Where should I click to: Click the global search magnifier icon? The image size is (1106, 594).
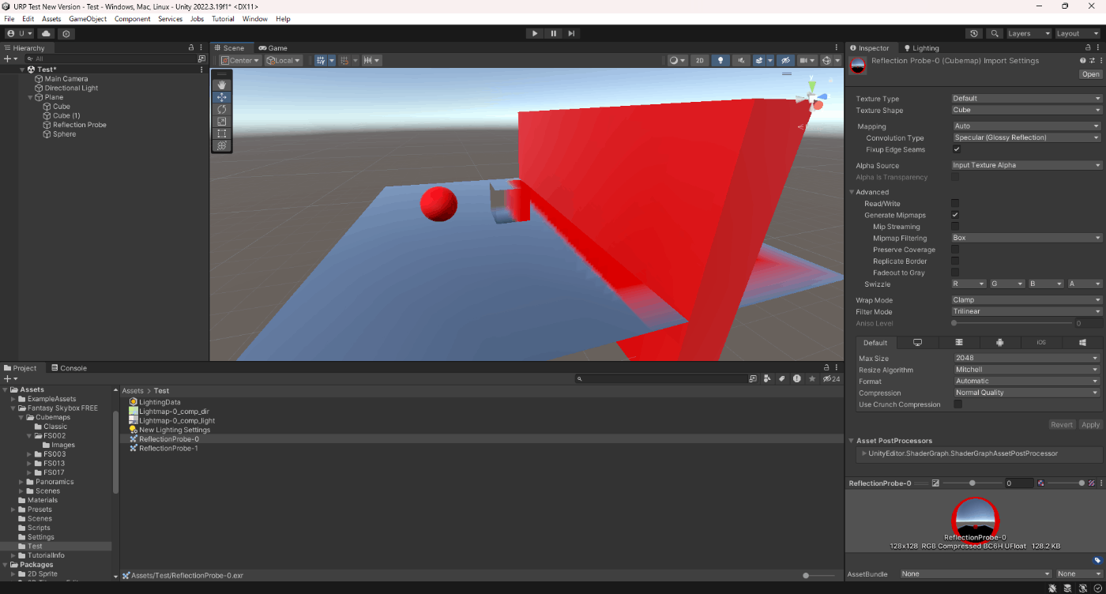[995, 34]
